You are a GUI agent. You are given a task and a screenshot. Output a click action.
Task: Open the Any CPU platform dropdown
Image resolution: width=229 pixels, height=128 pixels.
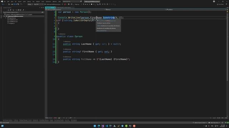point(39,4)
